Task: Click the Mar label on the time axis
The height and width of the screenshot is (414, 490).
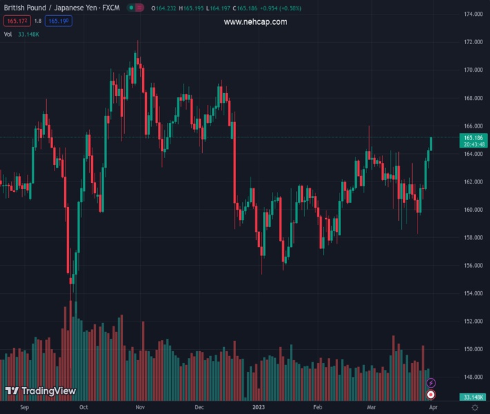Action: (x=372, y=408)
